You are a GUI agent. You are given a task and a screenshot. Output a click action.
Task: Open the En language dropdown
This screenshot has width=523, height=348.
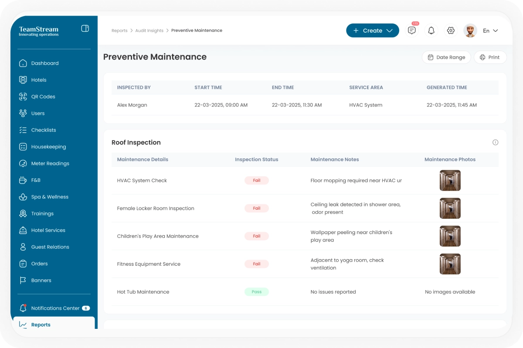[x=490, y=30]
